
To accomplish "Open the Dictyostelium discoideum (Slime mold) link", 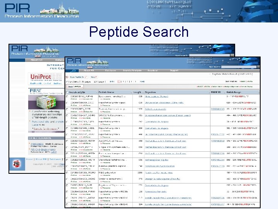I will (x=164, y=103).
